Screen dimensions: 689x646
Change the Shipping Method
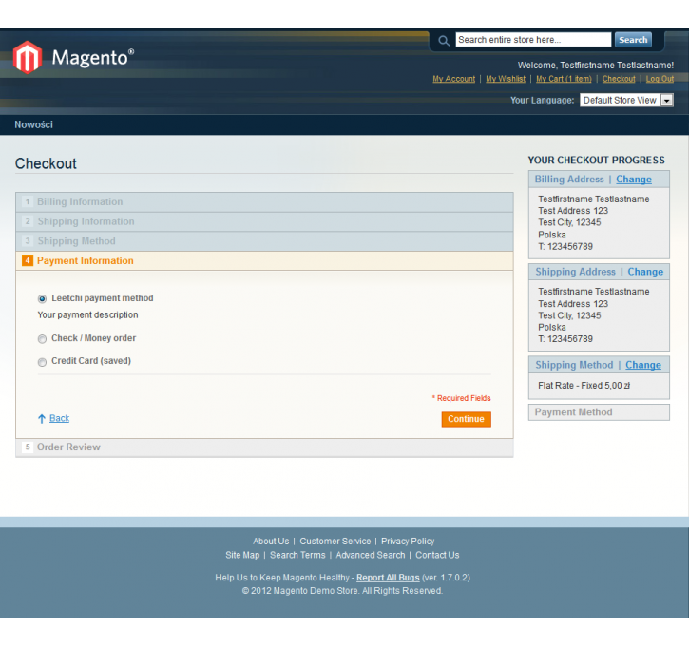pos(643,365)
